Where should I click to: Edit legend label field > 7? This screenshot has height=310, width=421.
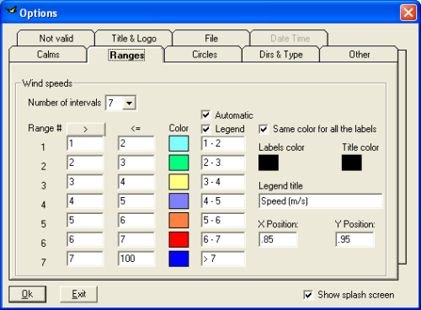click(223, 259)
